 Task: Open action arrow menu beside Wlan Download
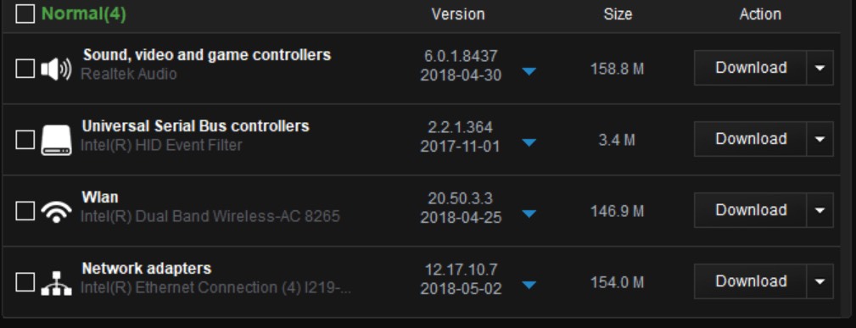(820, 210)
